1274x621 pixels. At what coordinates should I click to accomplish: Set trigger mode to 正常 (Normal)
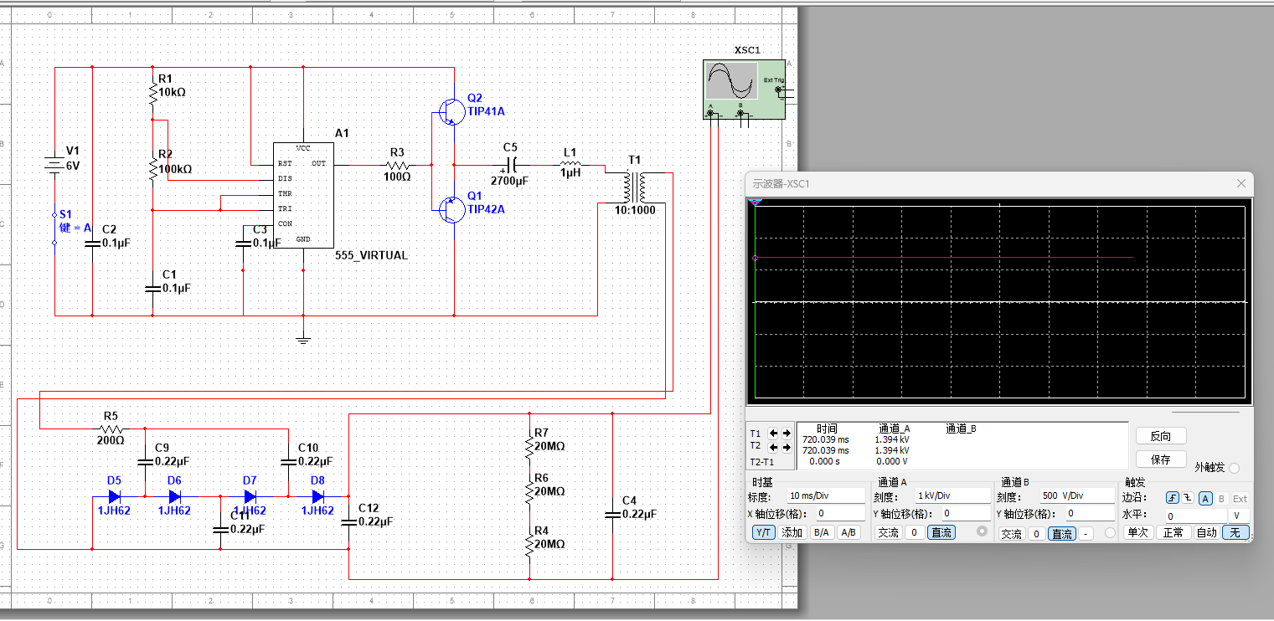point(1173,532)
